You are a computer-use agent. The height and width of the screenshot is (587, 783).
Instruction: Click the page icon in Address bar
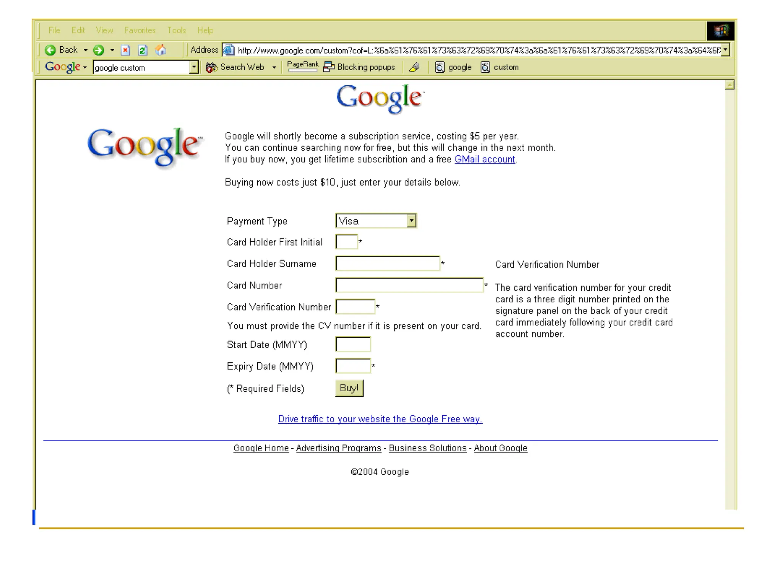[229, 50]
